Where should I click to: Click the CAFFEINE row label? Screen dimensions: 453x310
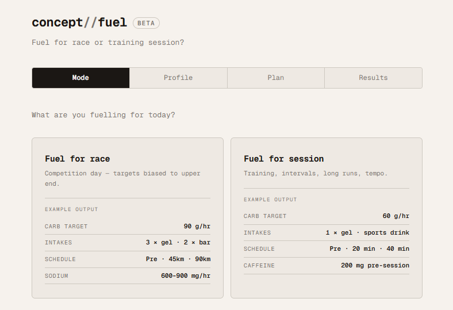259,266
